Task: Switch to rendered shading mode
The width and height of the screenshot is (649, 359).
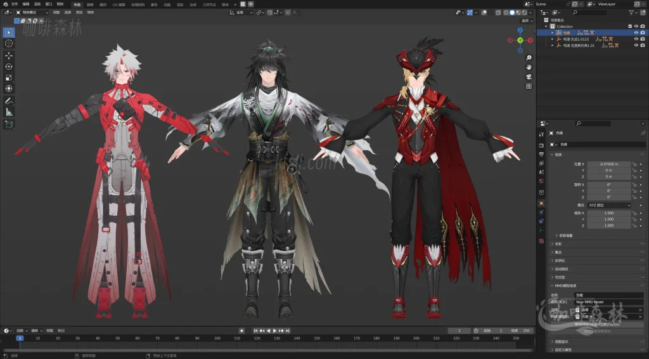Action: click(x=524, y=13)
